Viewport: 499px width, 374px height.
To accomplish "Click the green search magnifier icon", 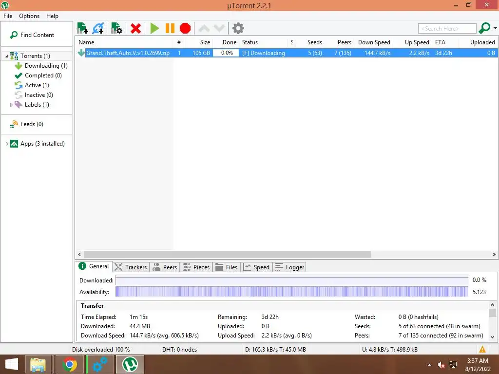I will coord(484,28).
